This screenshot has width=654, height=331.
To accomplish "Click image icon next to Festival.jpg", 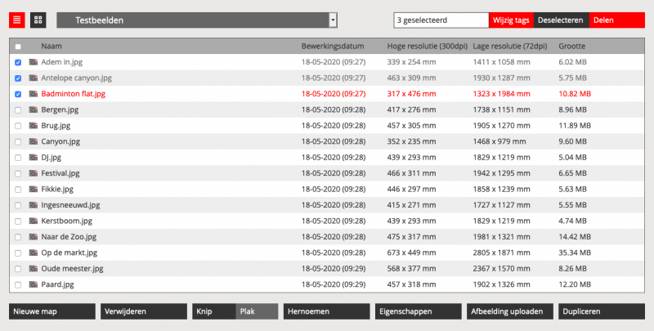I will point(34,173).
